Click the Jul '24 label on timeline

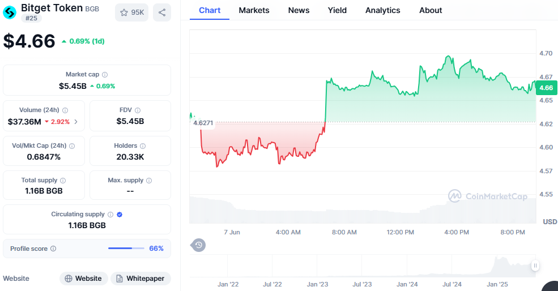point(452,284)
